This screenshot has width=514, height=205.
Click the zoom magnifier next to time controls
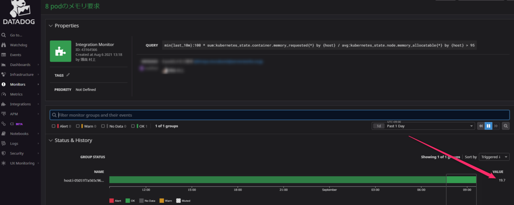click(x=506, y=126)
